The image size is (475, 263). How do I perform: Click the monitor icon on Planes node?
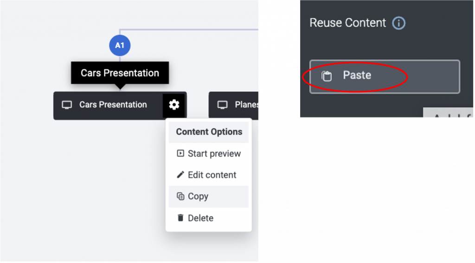click(222, 105)
